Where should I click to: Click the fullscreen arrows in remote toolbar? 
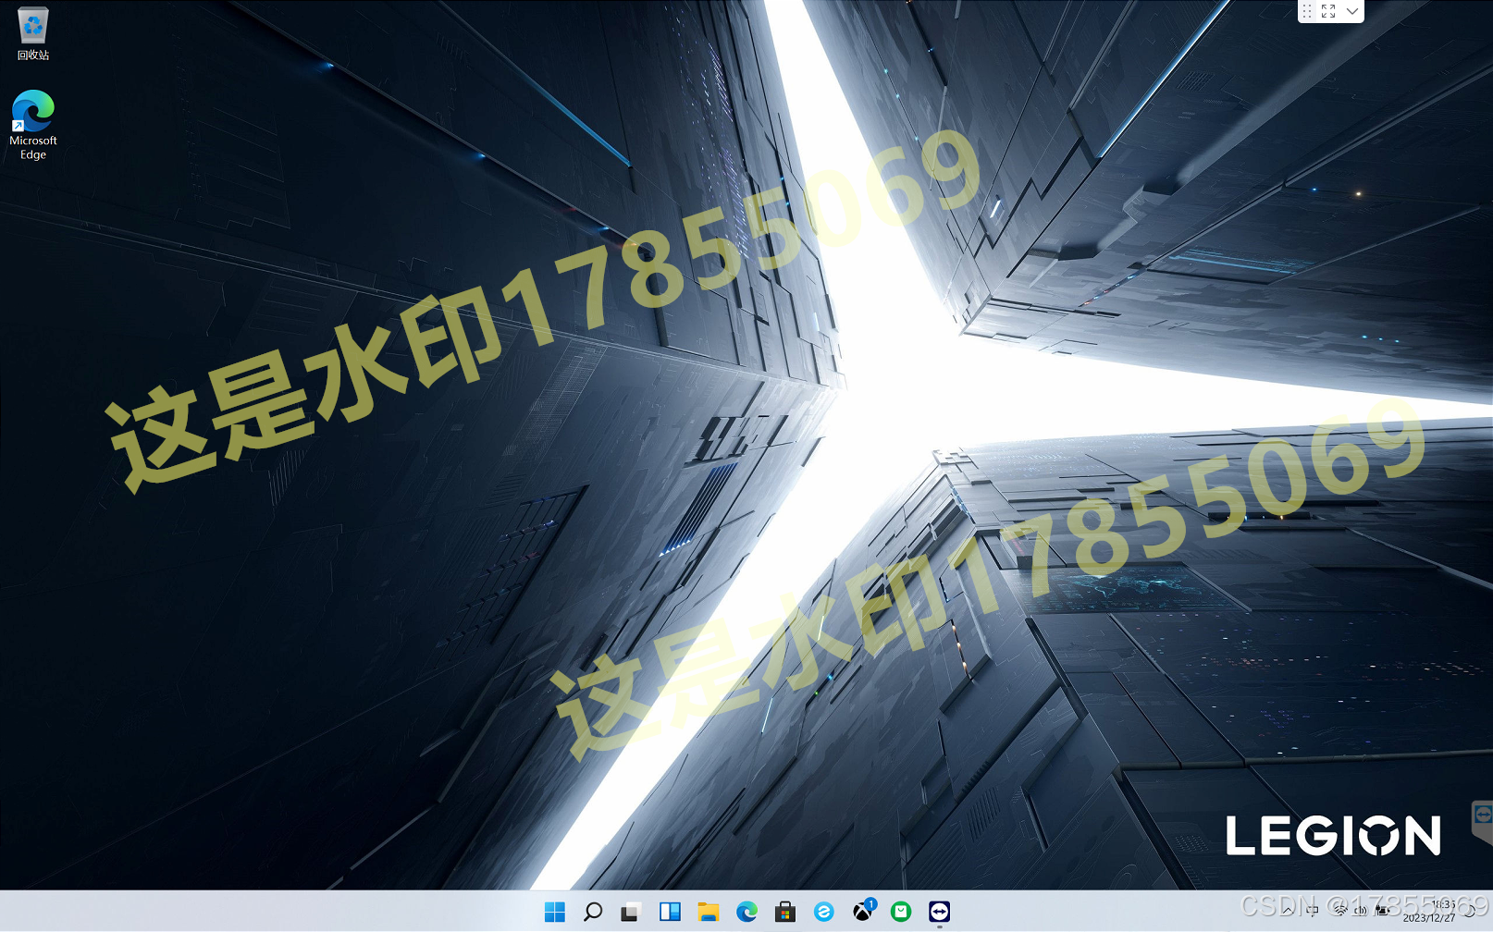point(1328,11)
